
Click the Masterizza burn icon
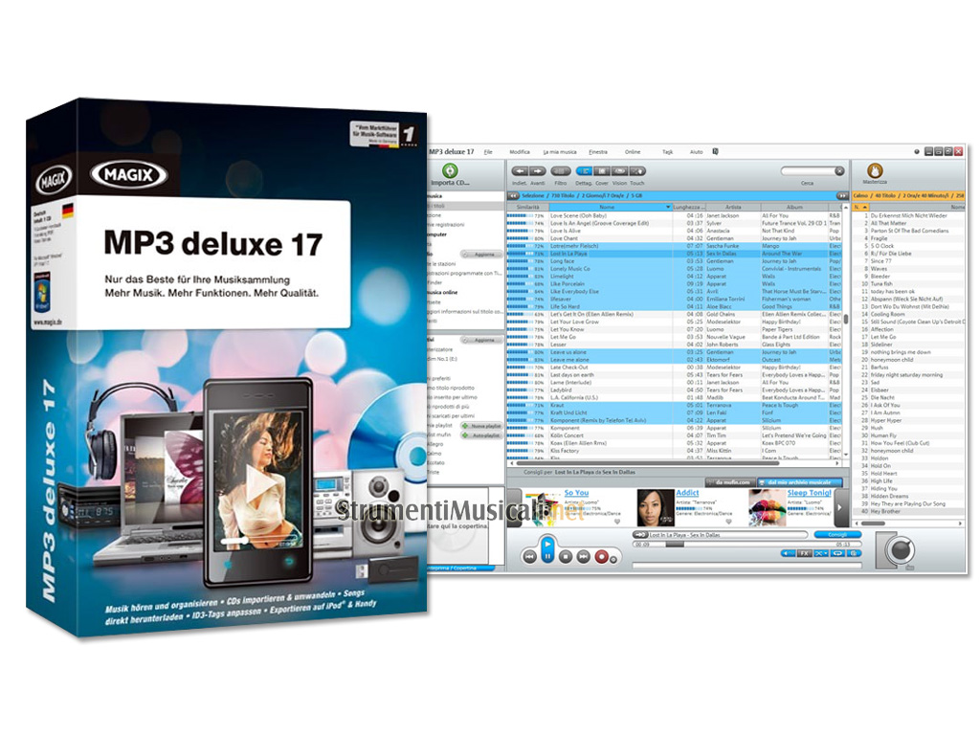click(875, 170)
